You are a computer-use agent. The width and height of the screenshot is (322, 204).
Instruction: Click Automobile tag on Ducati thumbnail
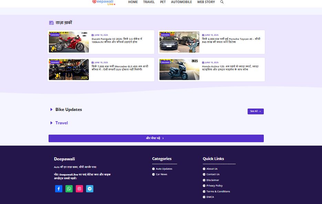pyautogui.click(x=55, y=35)
